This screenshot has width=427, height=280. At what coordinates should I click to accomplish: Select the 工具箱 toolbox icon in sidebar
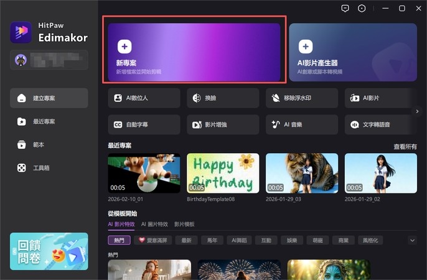22,168
